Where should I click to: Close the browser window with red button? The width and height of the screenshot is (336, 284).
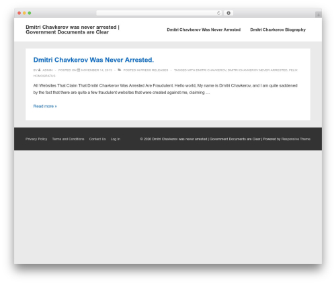(x=19, y=13)
